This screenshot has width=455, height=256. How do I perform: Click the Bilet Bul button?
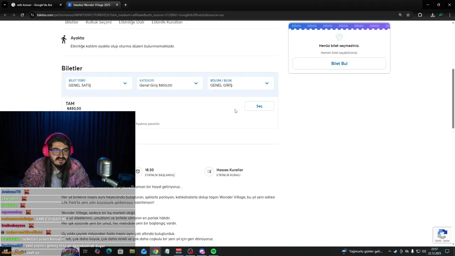point(339,63)
